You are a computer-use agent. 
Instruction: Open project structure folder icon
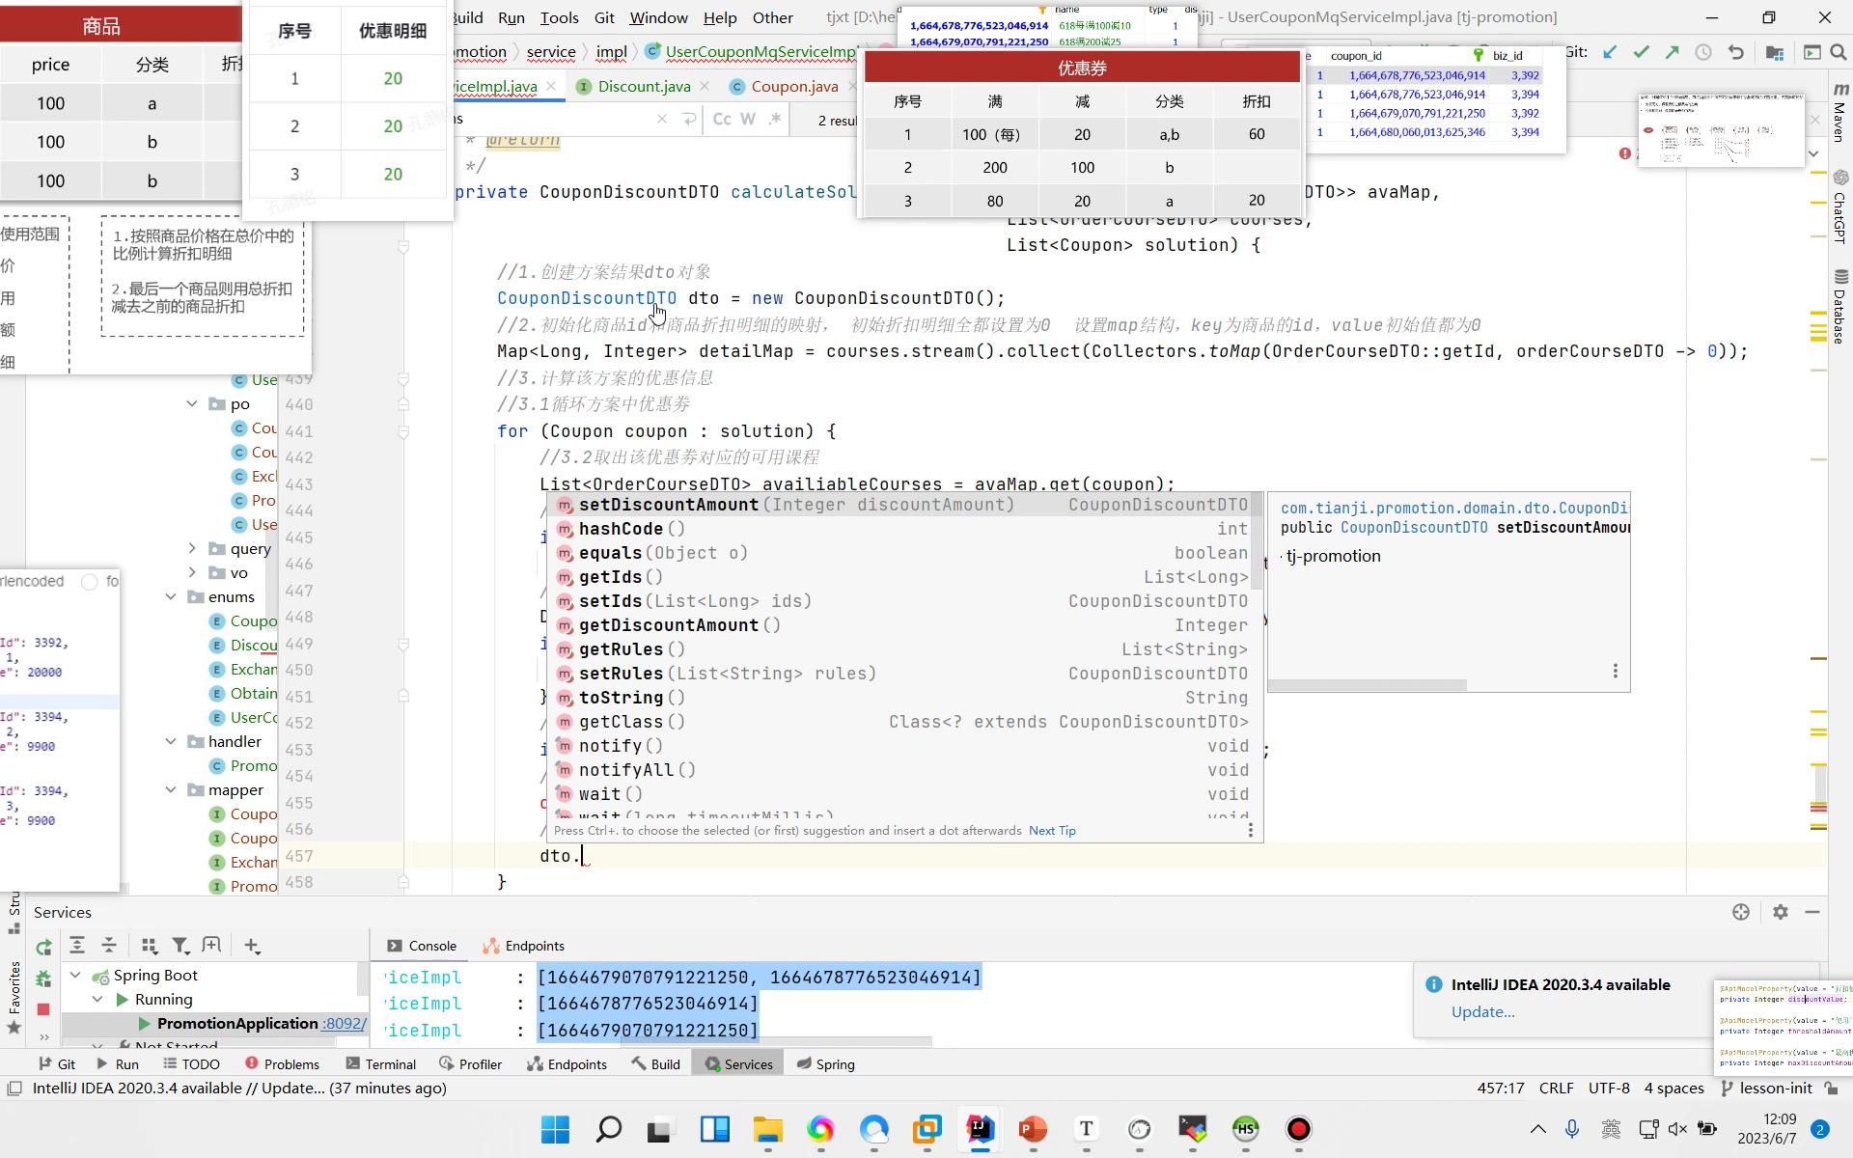(1774, 53)
